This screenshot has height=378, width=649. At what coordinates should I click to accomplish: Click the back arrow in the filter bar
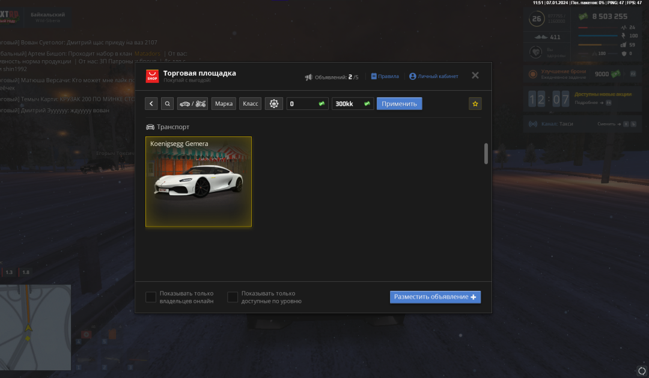151,104
